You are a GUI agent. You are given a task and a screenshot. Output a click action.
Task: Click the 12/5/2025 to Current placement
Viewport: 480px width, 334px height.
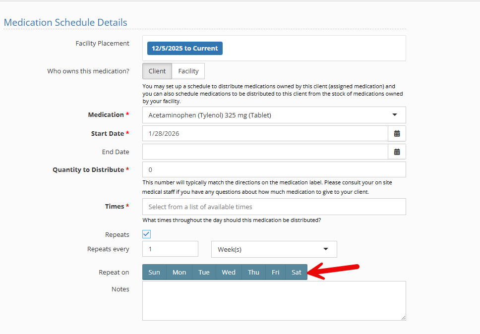point(184,48)
